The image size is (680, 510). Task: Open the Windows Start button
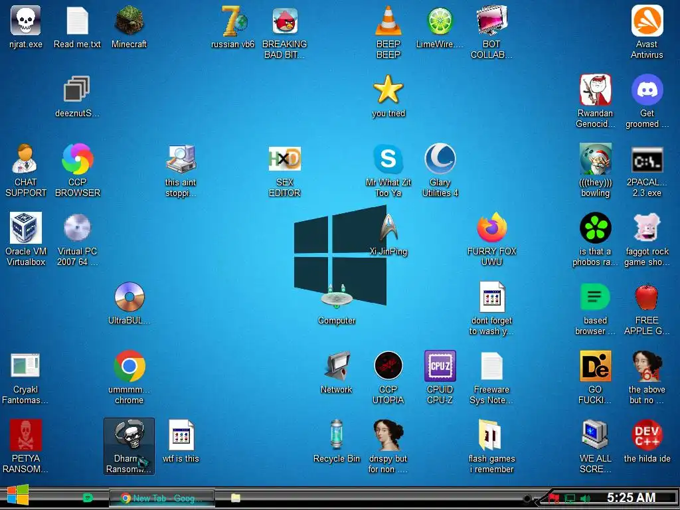point(18,495)
